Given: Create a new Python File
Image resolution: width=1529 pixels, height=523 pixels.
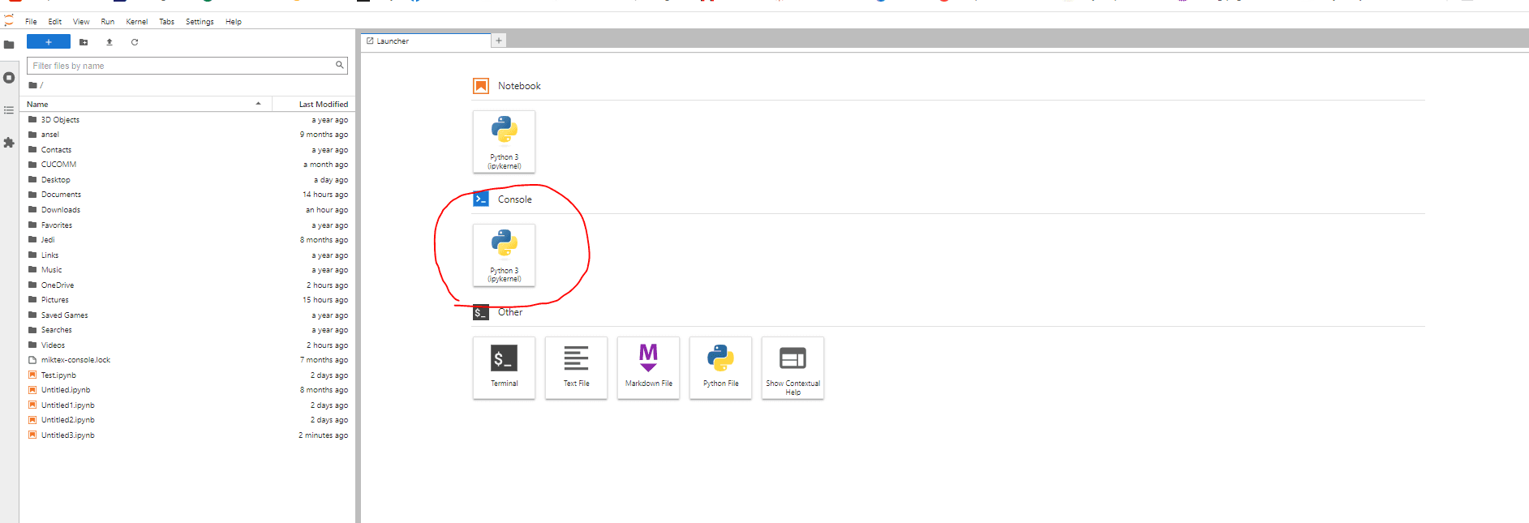Looking at the screenshot, I should coord(720,367).
